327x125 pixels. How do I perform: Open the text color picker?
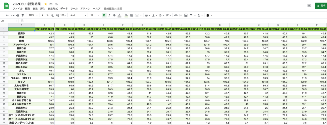click(x=119, y=15)
